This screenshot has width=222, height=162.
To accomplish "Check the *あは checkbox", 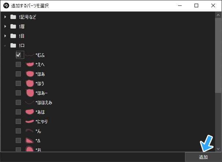I will click(x=18, y=112).
